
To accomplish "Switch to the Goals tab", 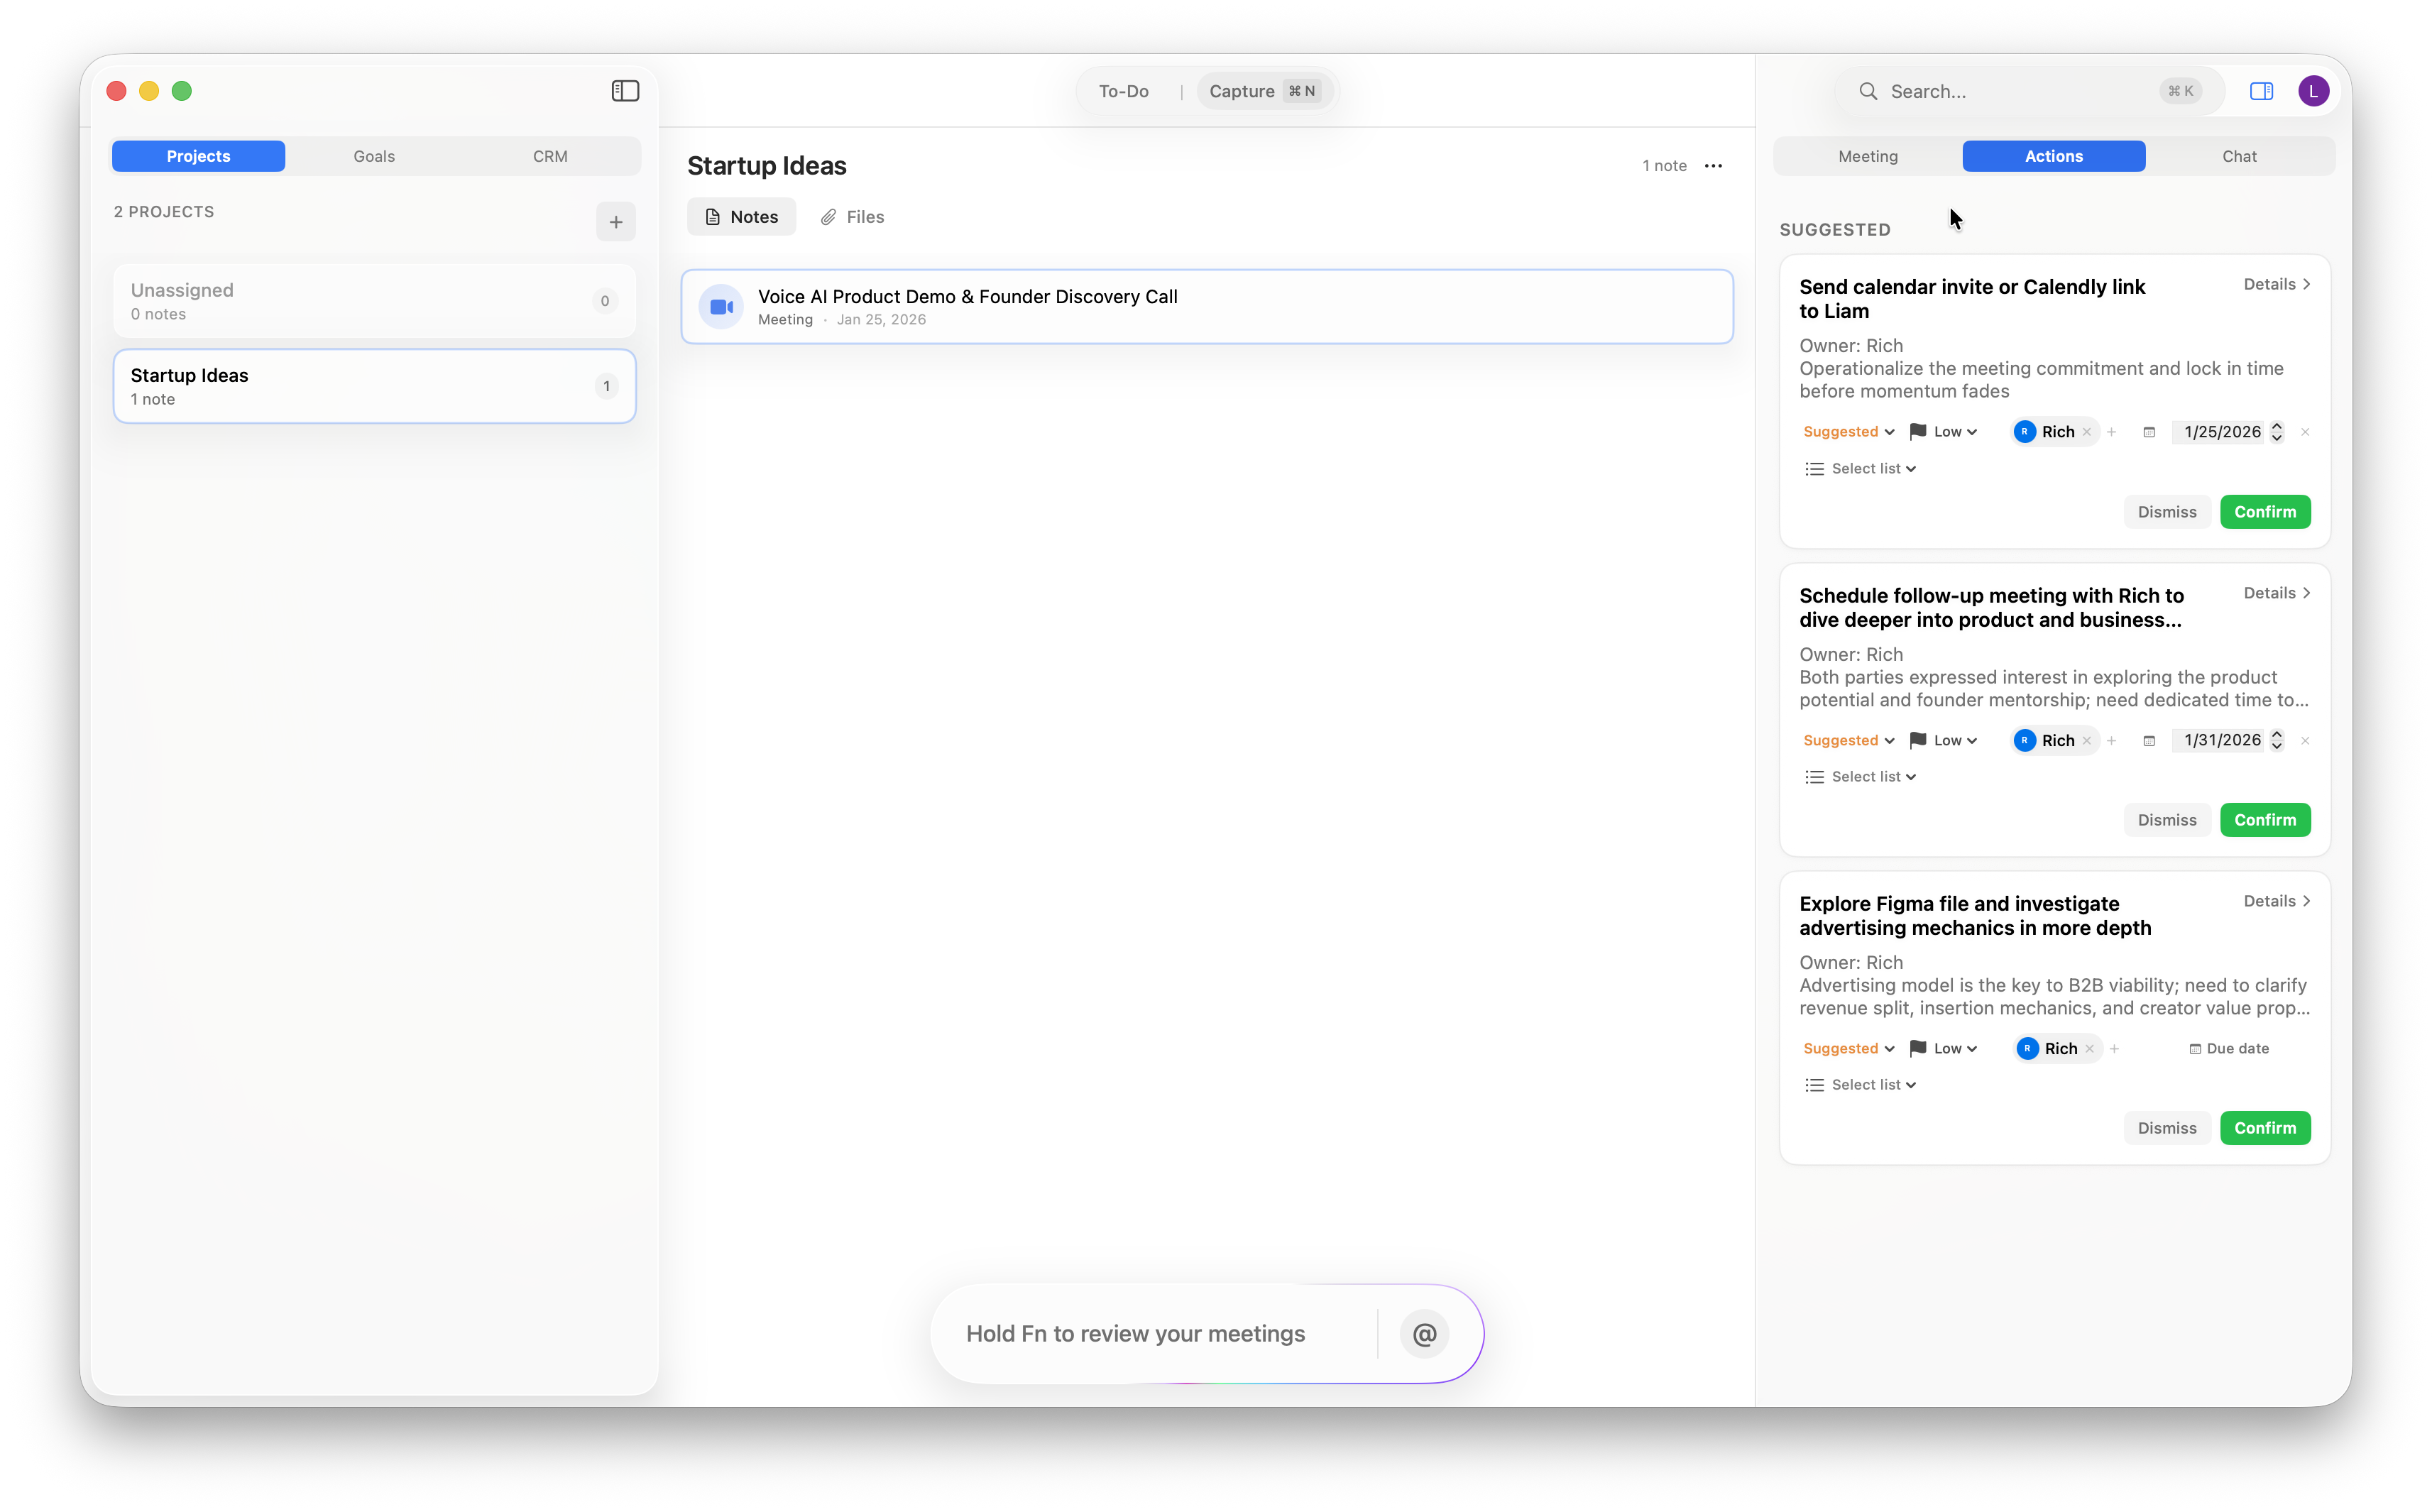I will coord(374,156).
